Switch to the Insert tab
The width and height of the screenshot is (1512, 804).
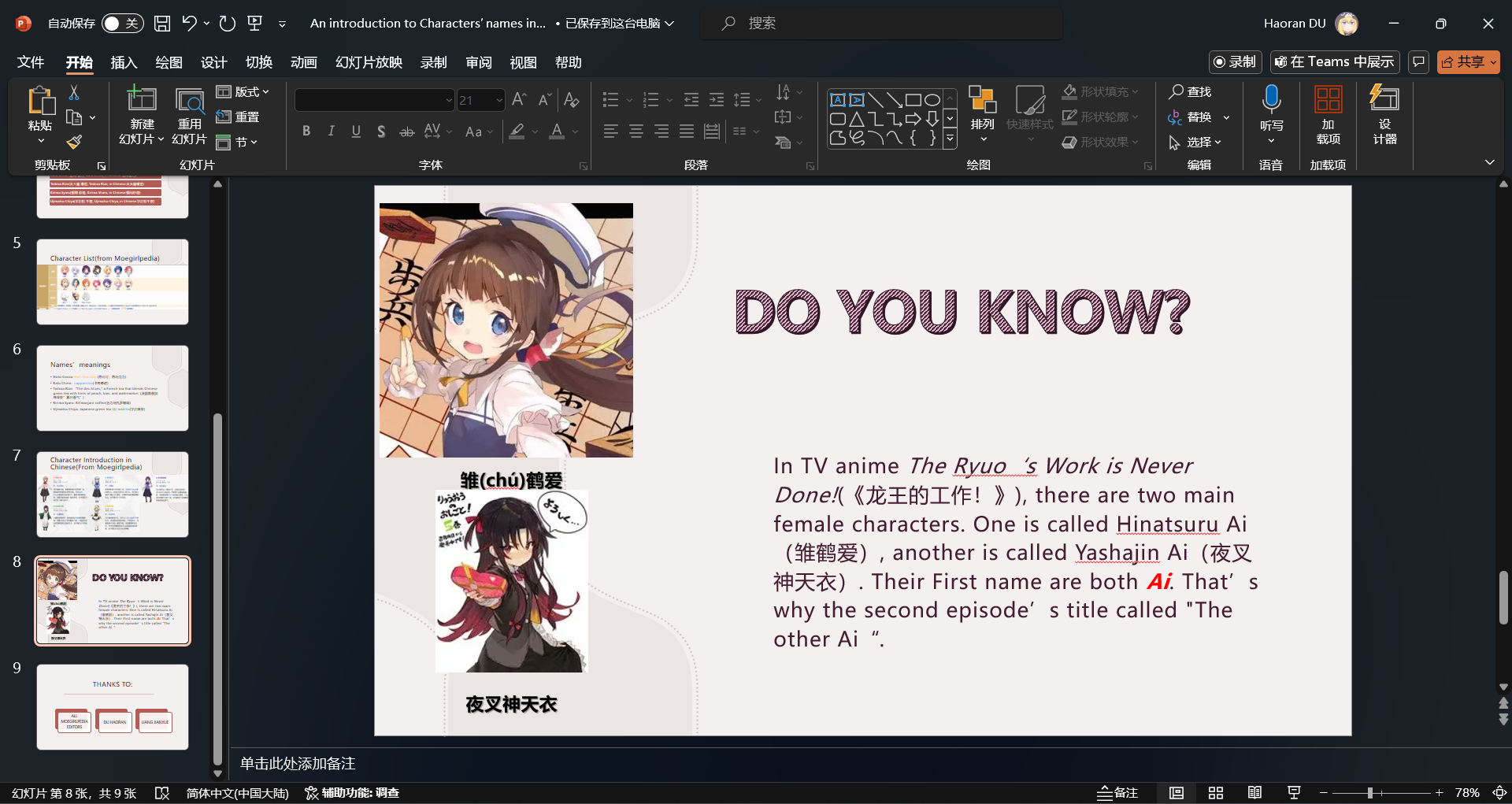124,62
